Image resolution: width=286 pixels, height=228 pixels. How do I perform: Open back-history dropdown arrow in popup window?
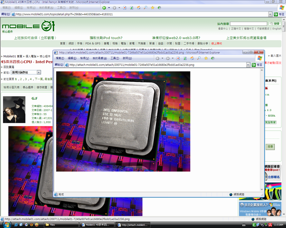163,58
